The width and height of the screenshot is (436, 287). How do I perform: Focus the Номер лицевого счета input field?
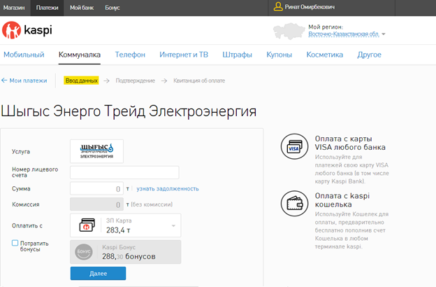click(x=124, y=172)
